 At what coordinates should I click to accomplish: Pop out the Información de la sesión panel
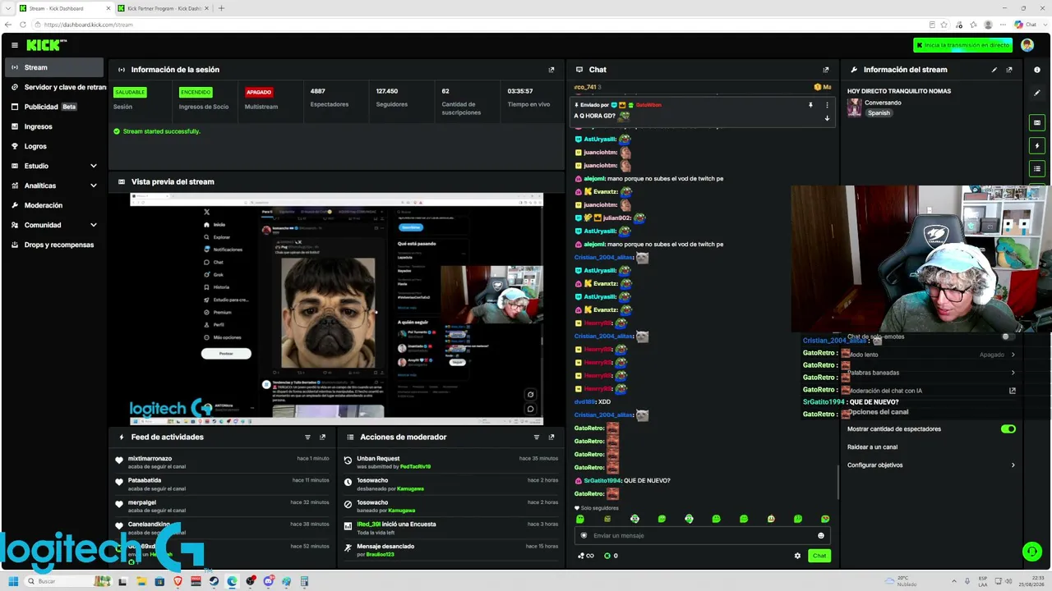click(551, 70)
